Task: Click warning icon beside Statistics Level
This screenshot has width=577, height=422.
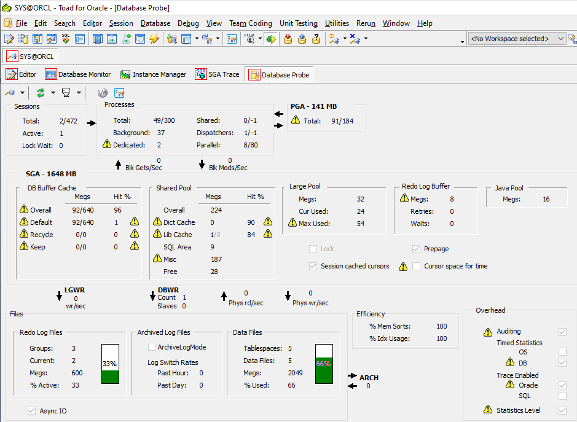Action: (x=488, y=409)
